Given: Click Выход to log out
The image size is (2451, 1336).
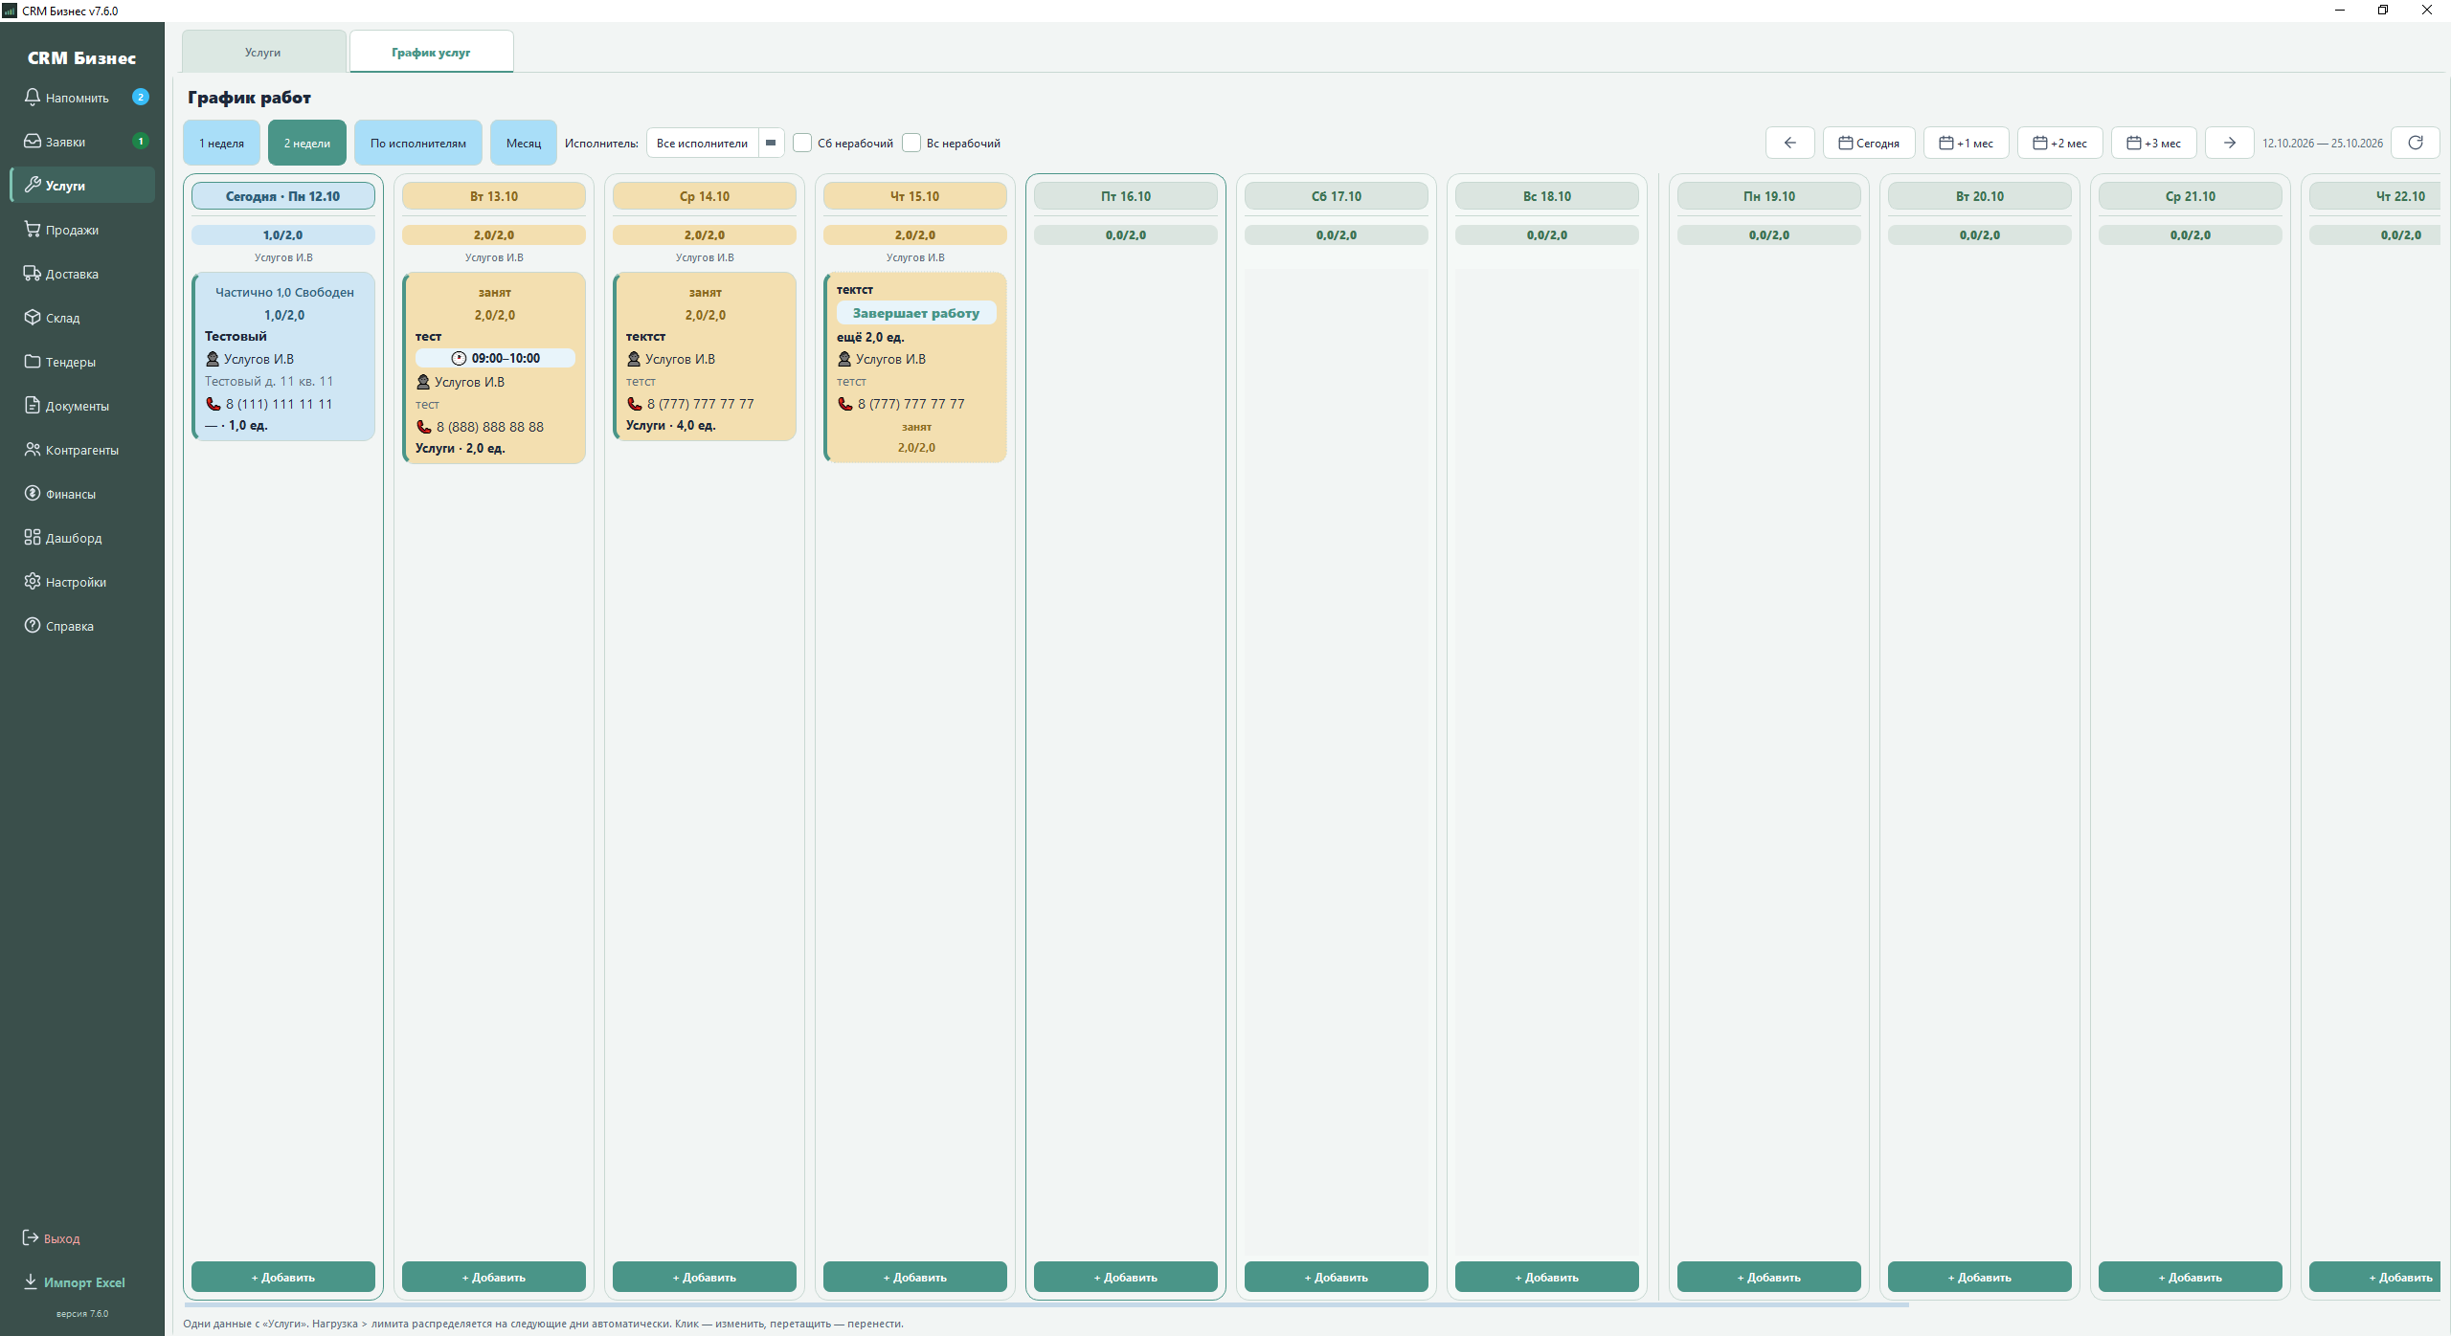Looking at the screenshot, I should click(52, 1238).
